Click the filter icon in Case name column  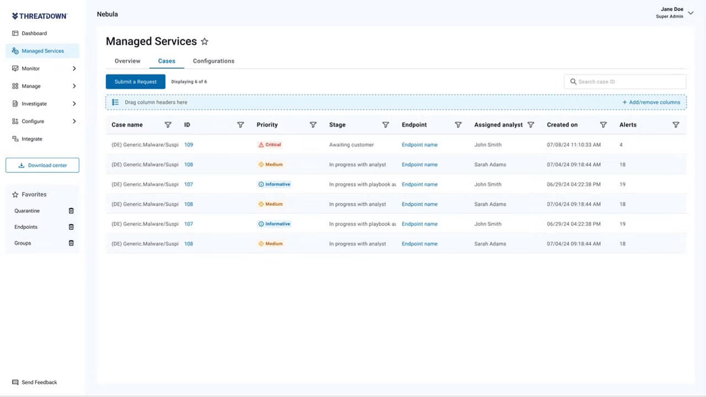[168, 125]
